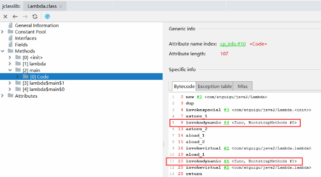Open the cp_info #10 link
321x177 pixels.
(x=233, y=44)
